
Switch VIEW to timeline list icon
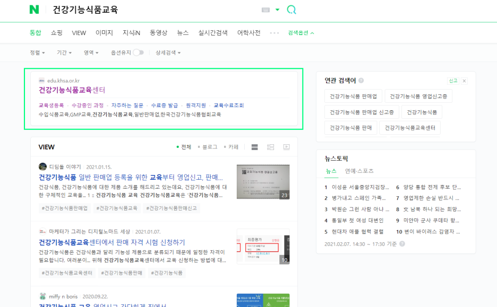(x=270, y=147)
